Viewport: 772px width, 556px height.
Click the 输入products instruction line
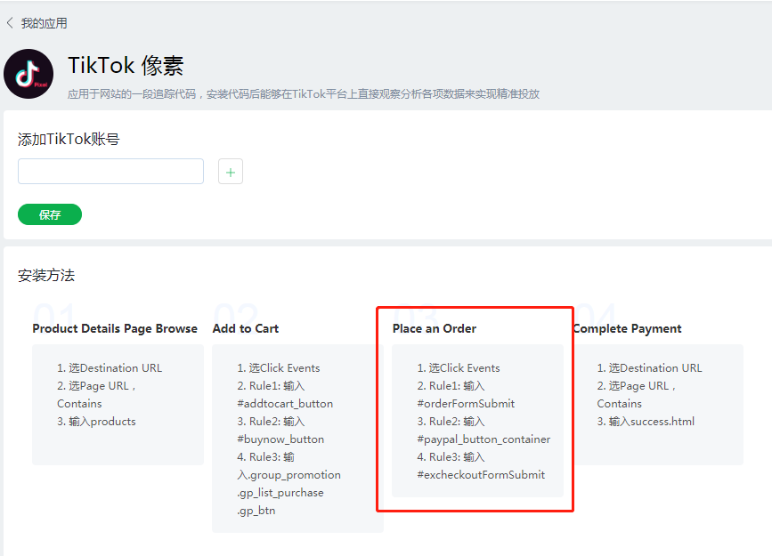[x=96, y=422]
